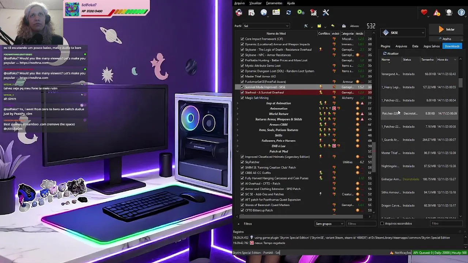Sort downloads by Tamanho column header
Image resolution: width=468 pixels, height=263 pixels.
427,60
